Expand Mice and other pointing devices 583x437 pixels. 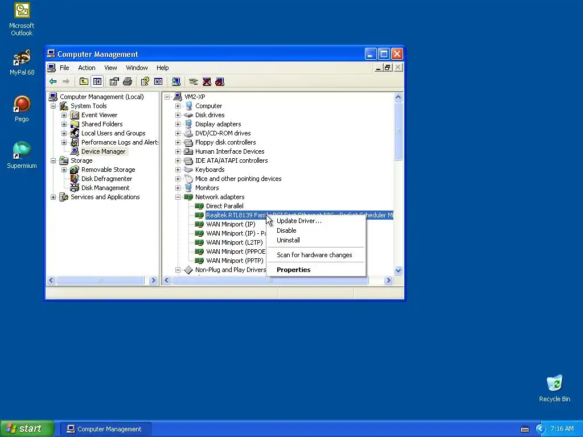tap(178, 179)
